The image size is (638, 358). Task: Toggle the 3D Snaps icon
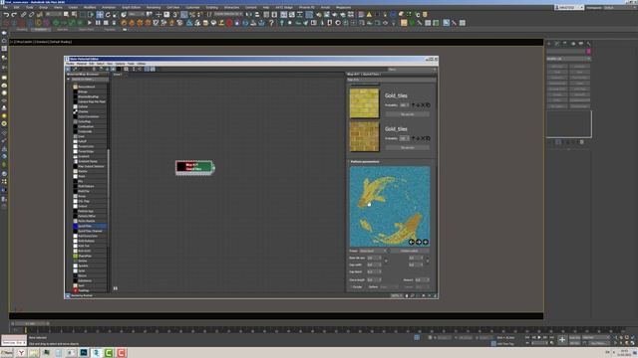pyautogui.click(x=175, y=15)
